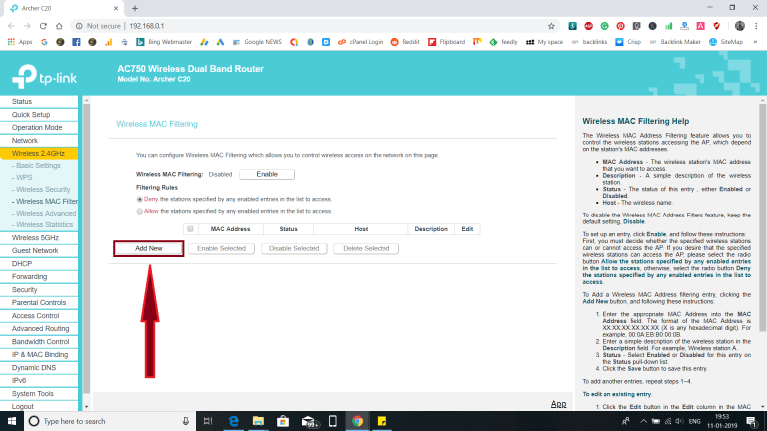
Task: Click the Windows Start button
Action: (x=10, y=421)
